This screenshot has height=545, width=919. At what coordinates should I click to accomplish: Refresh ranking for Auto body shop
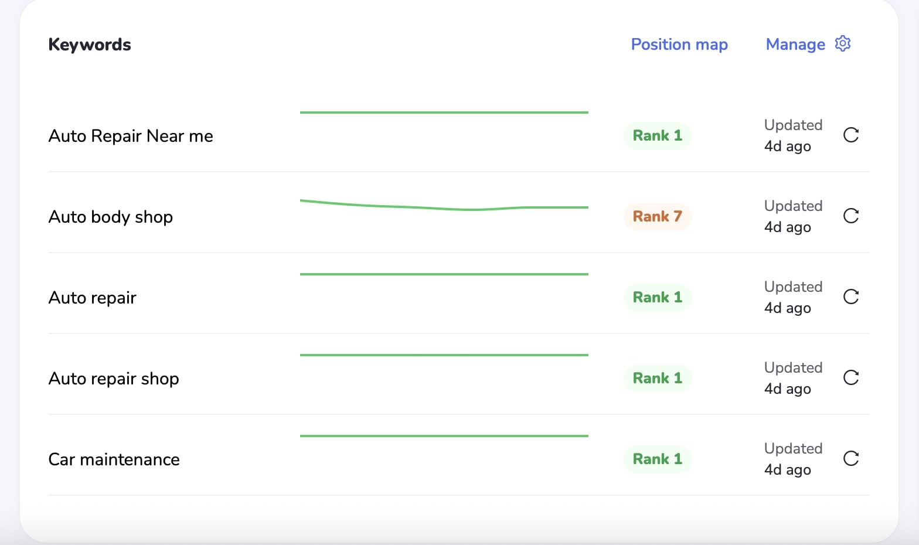pyautogui.click(x=850, y=216)
